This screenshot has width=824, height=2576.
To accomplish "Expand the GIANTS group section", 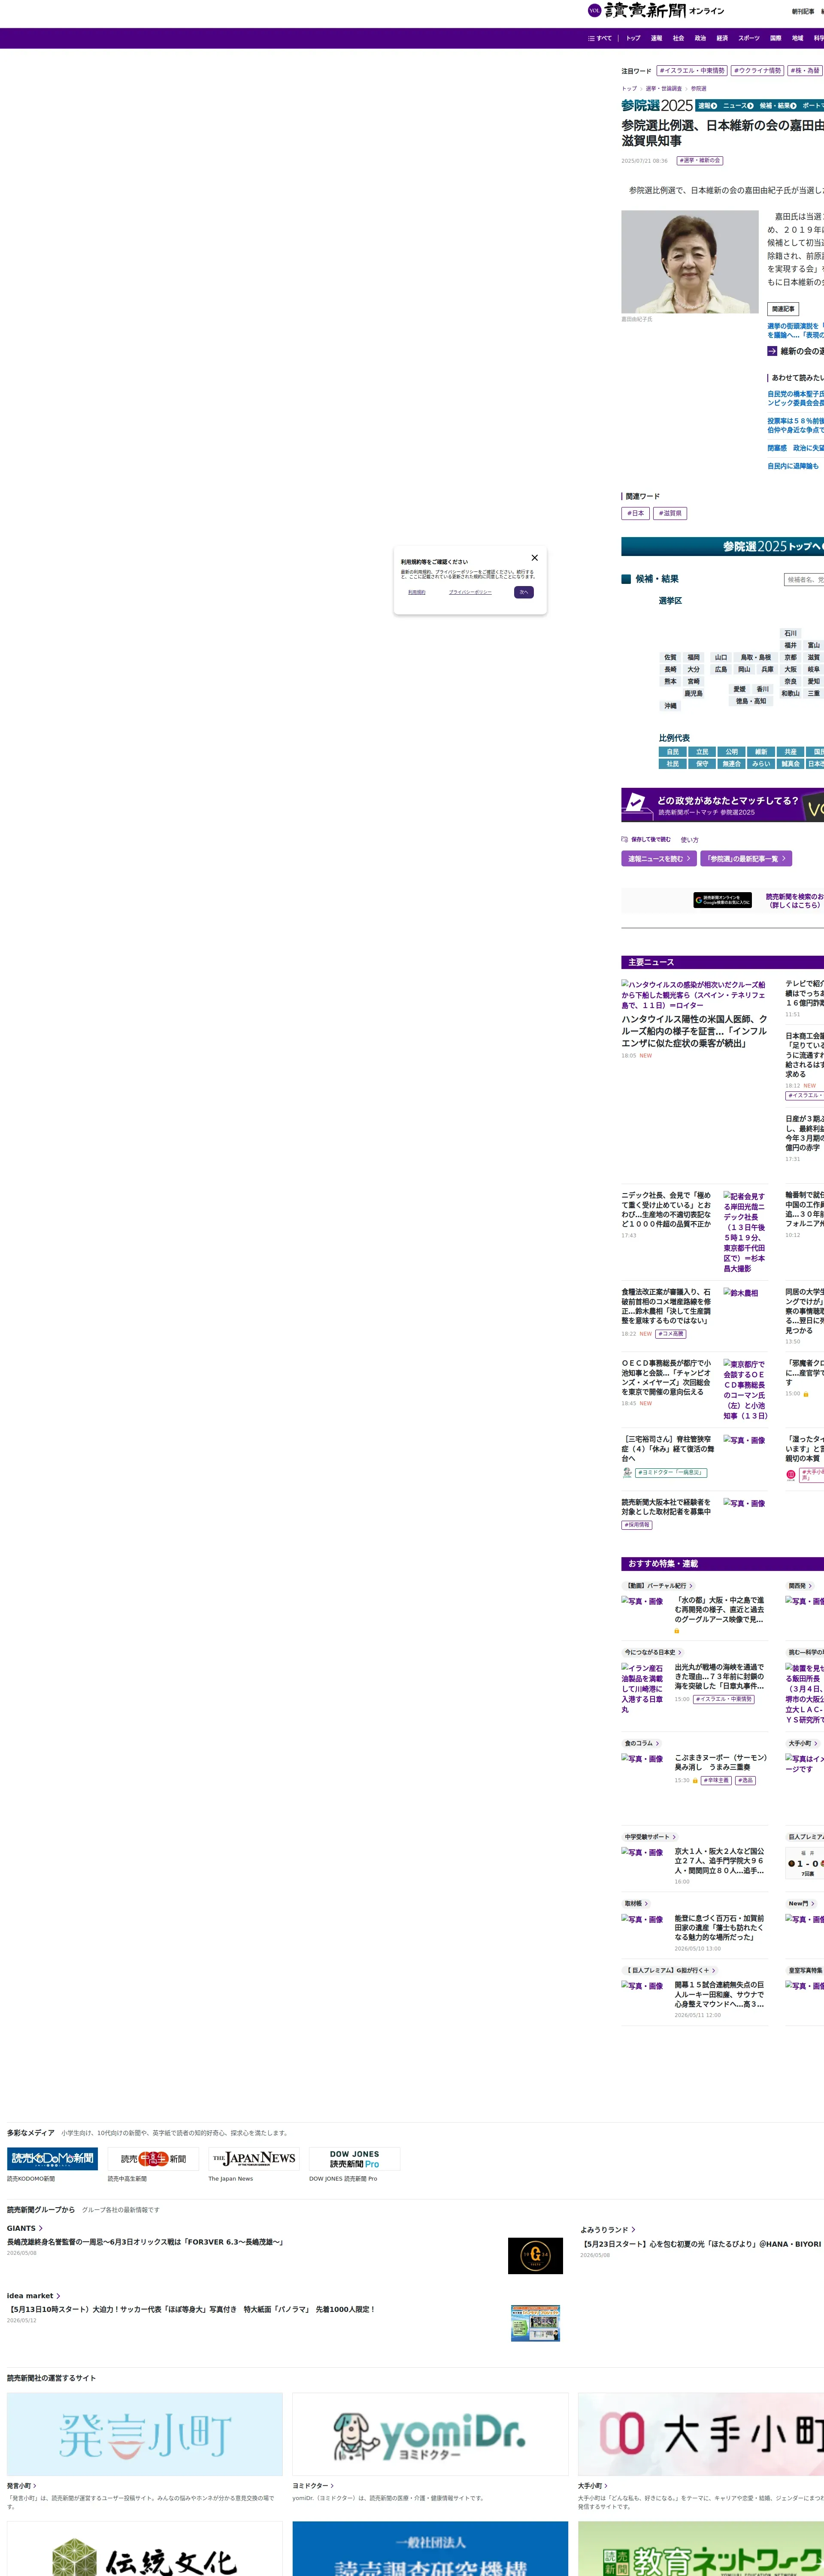I will (24, 2228).
